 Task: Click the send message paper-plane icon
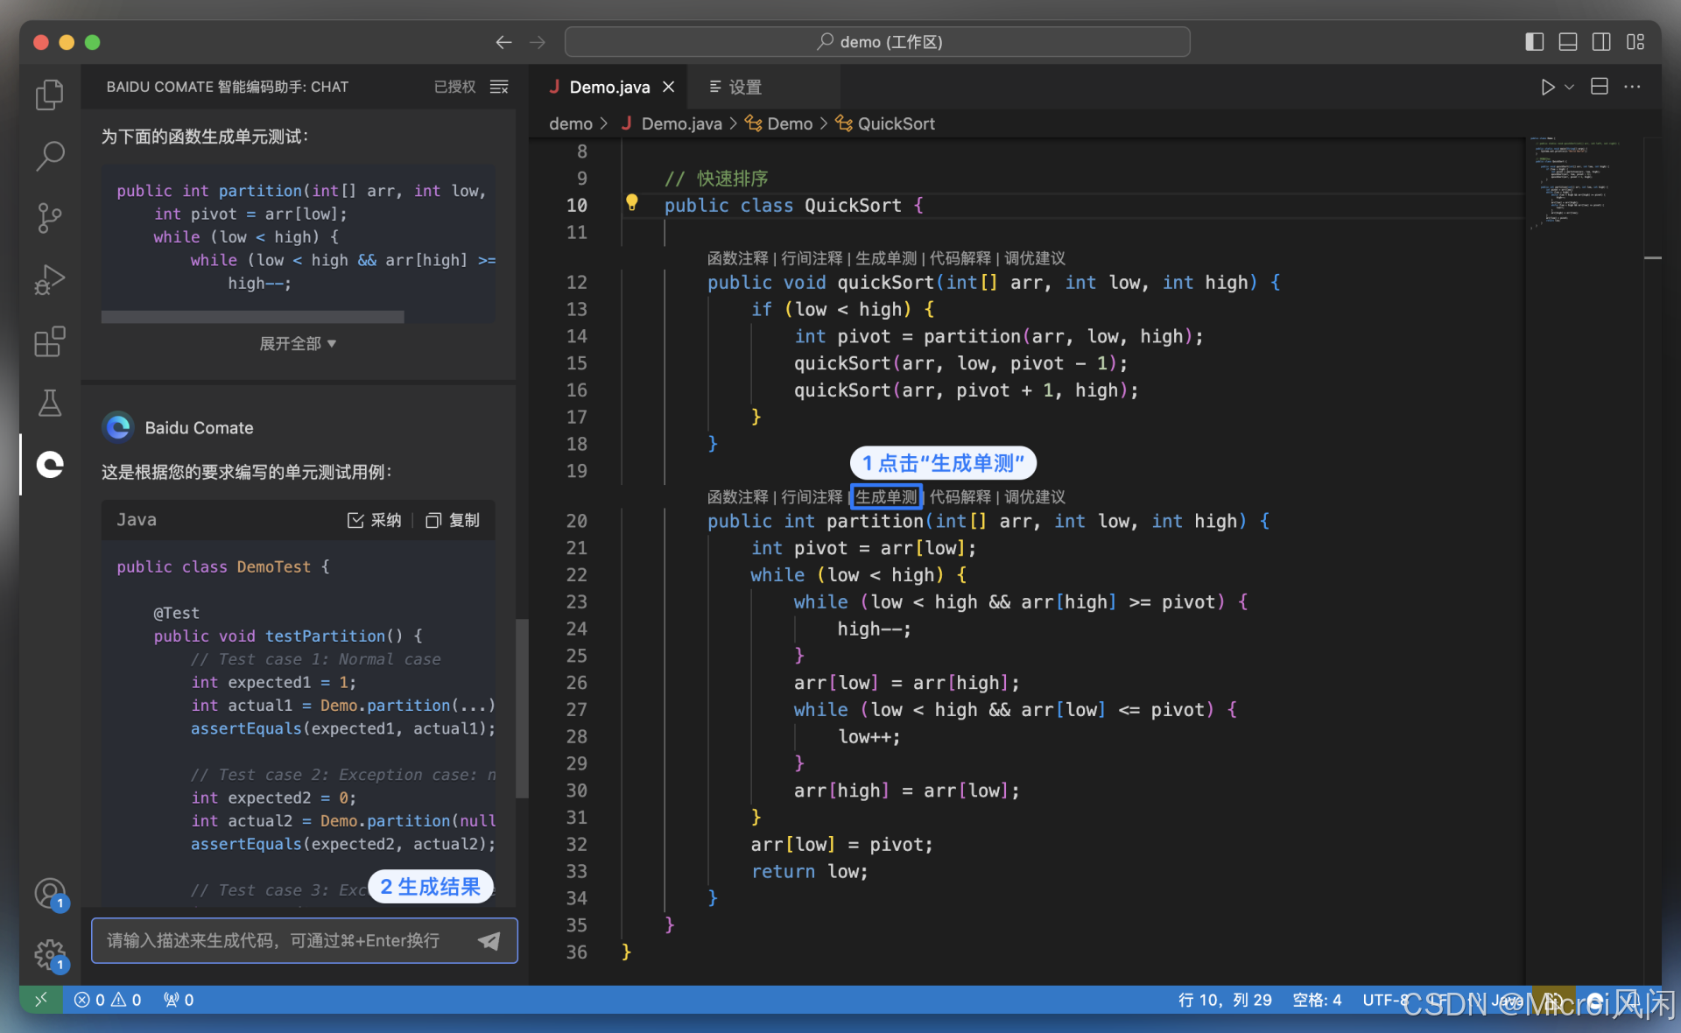(x=489, y=940)
